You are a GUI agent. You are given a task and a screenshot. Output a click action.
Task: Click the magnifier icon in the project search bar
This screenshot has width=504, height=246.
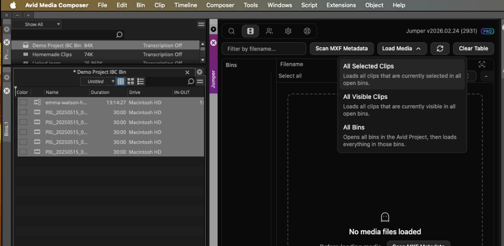[119, 34]
